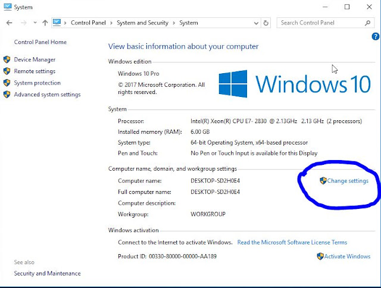The height and width of the screenshot is (288, 381).
Task: Open Remote settings link
Action: [35, 71]
